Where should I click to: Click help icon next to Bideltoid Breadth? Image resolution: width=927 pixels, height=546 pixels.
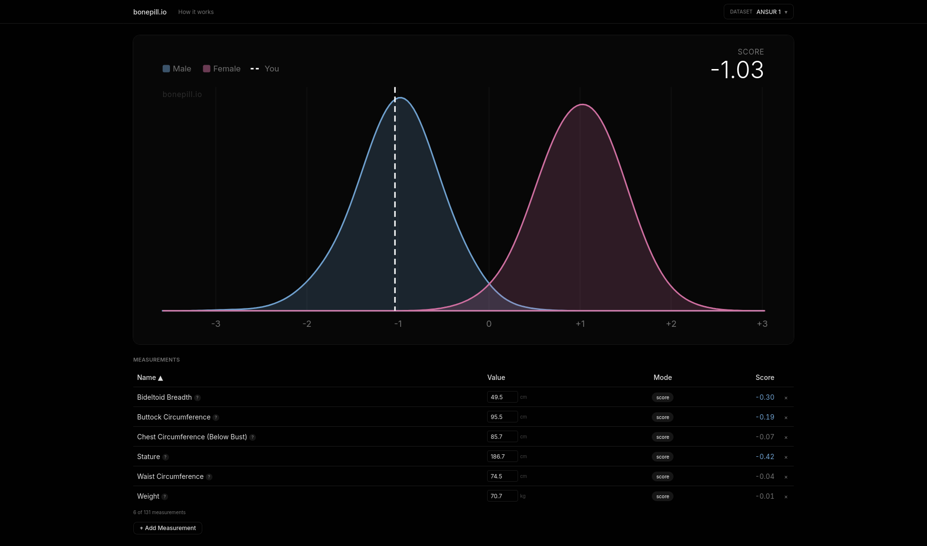tap(197, 398)
